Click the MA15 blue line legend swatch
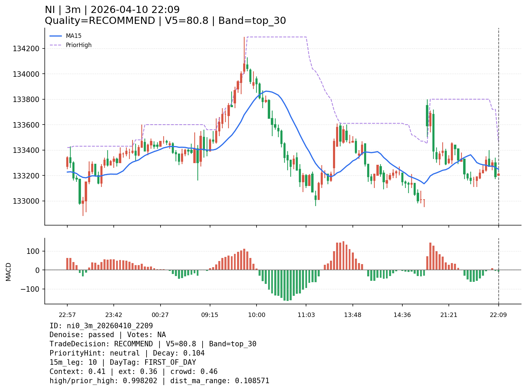This screenshot has height=390, width=526. click(x=56, y=36)
